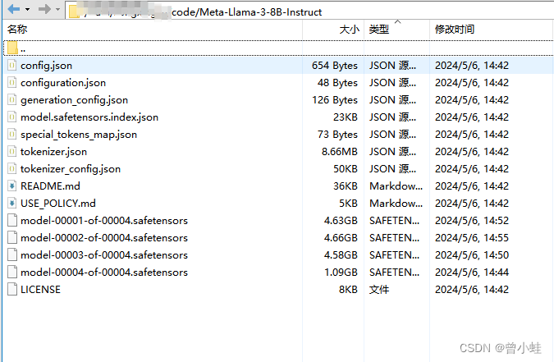554x362 pixels.
Task: Click the 5KB size cell for USE_POLICY.md
Action: 348,204
